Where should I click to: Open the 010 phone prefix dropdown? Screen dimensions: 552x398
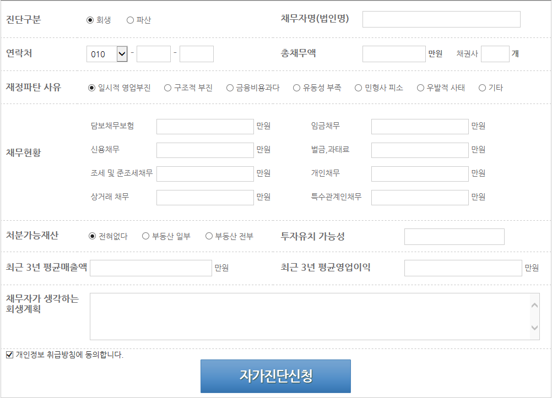(x=122, y=54)
